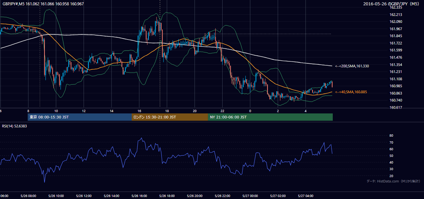Image resolution: width=424 pixels, height=199 pixels.
Task: Click the 5/26 16:00 date label
Action: pyautogui.click(x=139, y=196)
